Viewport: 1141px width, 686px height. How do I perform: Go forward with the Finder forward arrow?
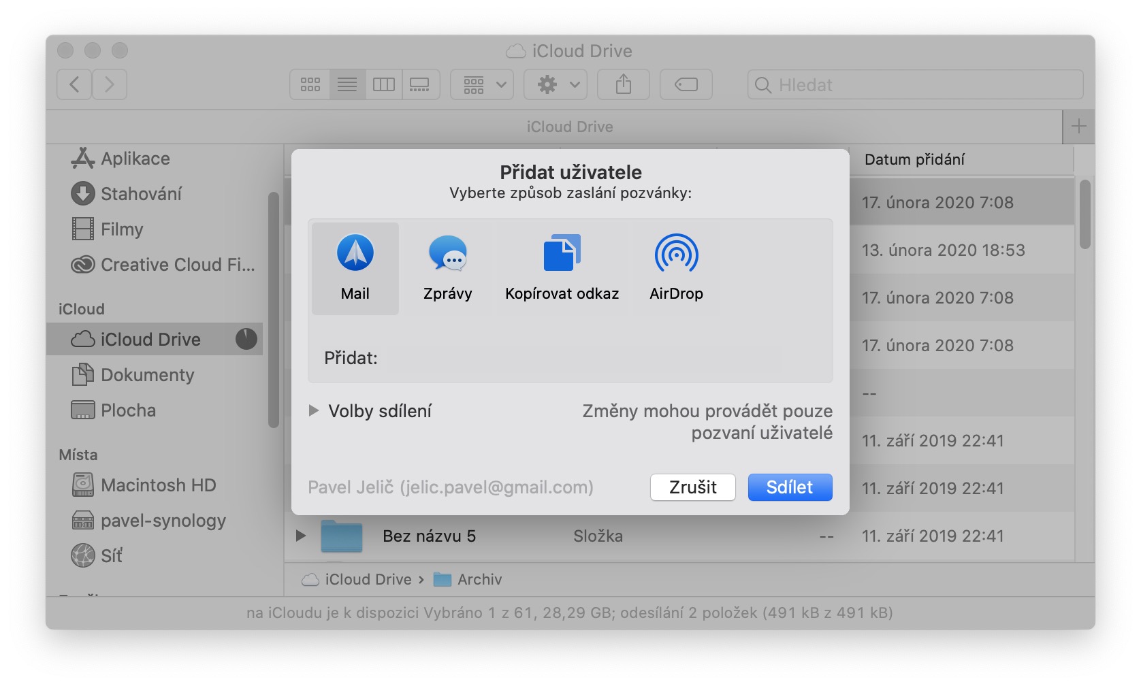click(110, 84)
